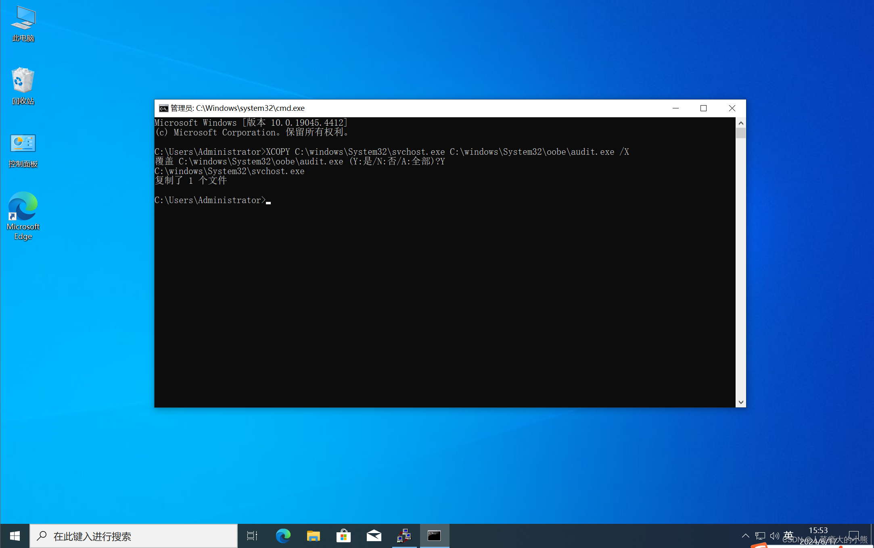This screenshot has width=874, height=548.
Task: Open the cmd window system menu icon
Action: point(163,108)
